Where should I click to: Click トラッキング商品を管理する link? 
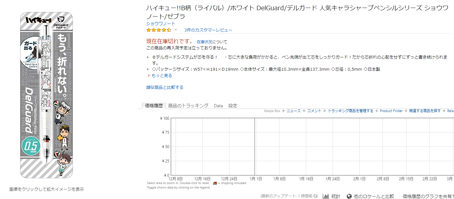point(350,111)
